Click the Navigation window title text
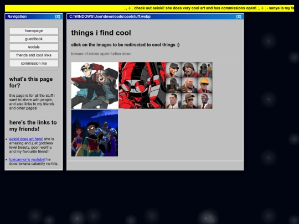Image resolution: width=299 pixels, height=224 pixels. 17,17
